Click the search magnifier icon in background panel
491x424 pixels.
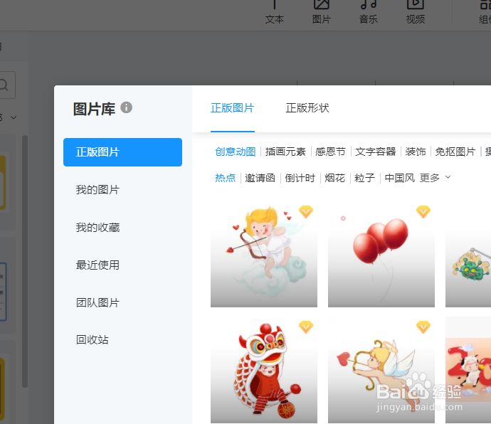click(4, 85)
